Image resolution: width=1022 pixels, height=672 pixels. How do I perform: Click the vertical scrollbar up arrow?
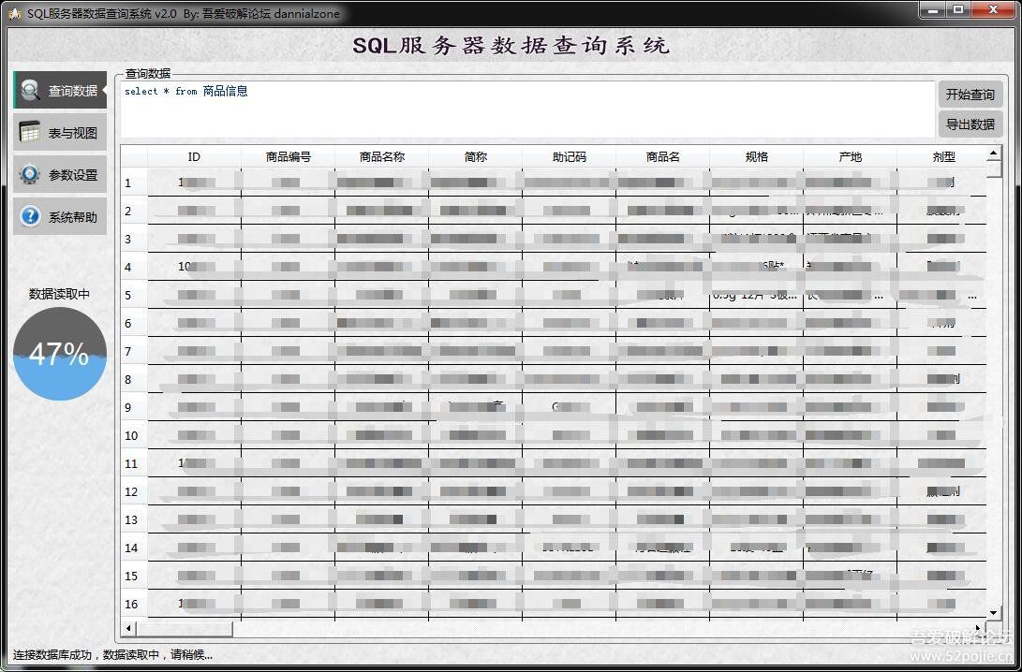coord(993,153)
